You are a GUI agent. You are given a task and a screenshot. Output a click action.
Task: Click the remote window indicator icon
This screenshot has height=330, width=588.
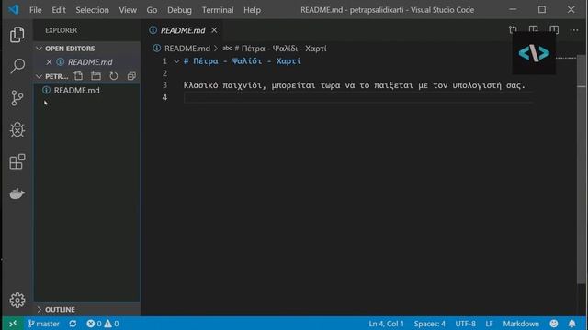point(13,324)
